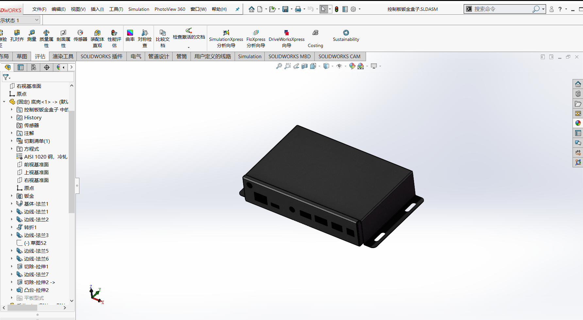Run Performance Evaluation (性能评估)

point(114,39)
